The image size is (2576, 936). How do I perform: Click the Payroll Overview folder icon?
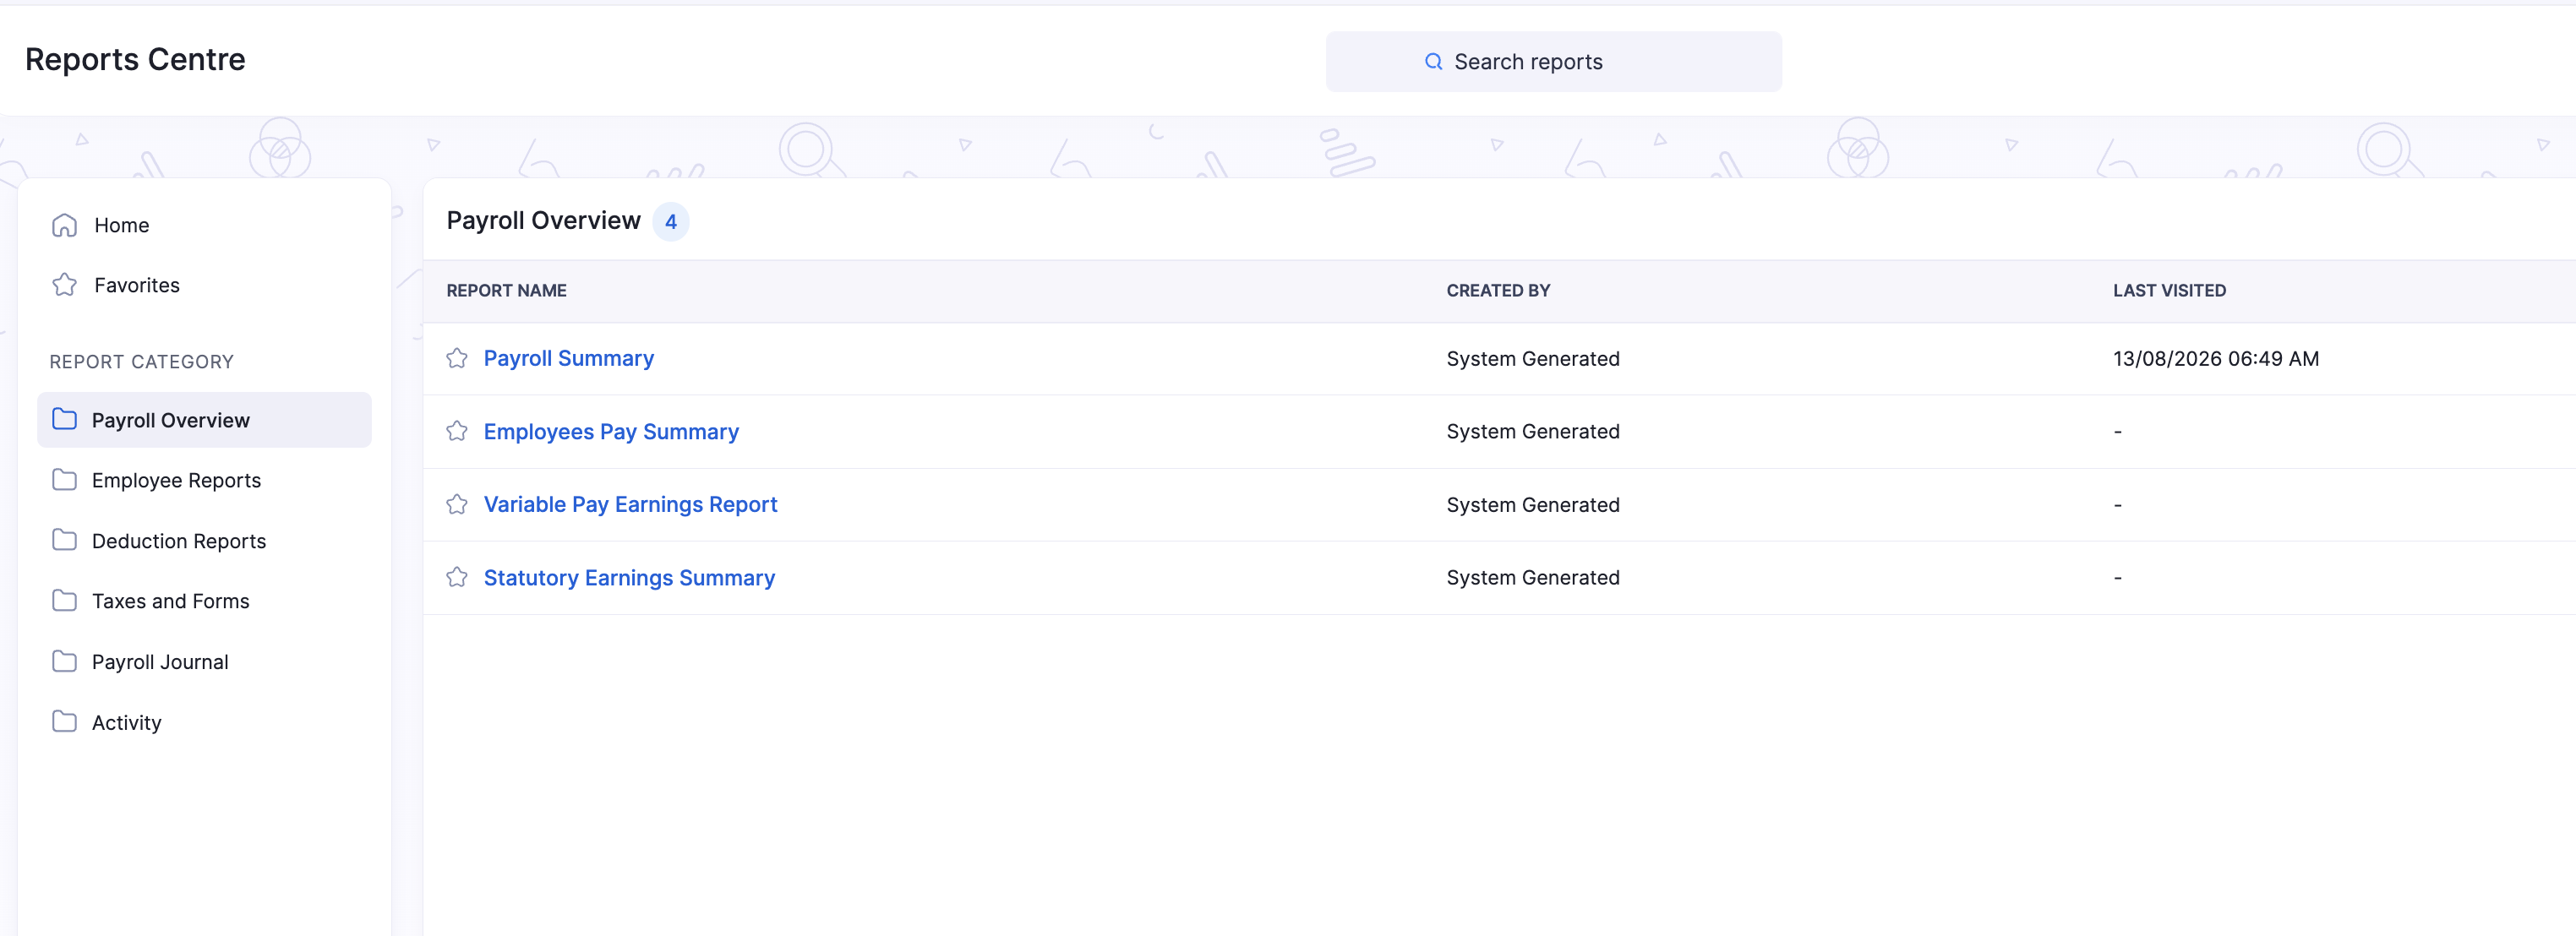pyautogui.click(x=64, y=419)
